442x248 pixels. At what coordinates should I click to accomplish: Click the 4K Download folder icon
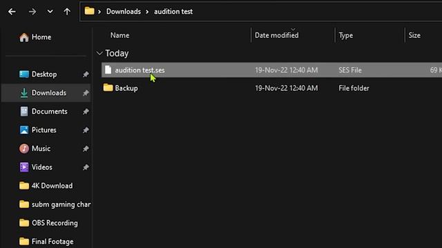(24, 185)
